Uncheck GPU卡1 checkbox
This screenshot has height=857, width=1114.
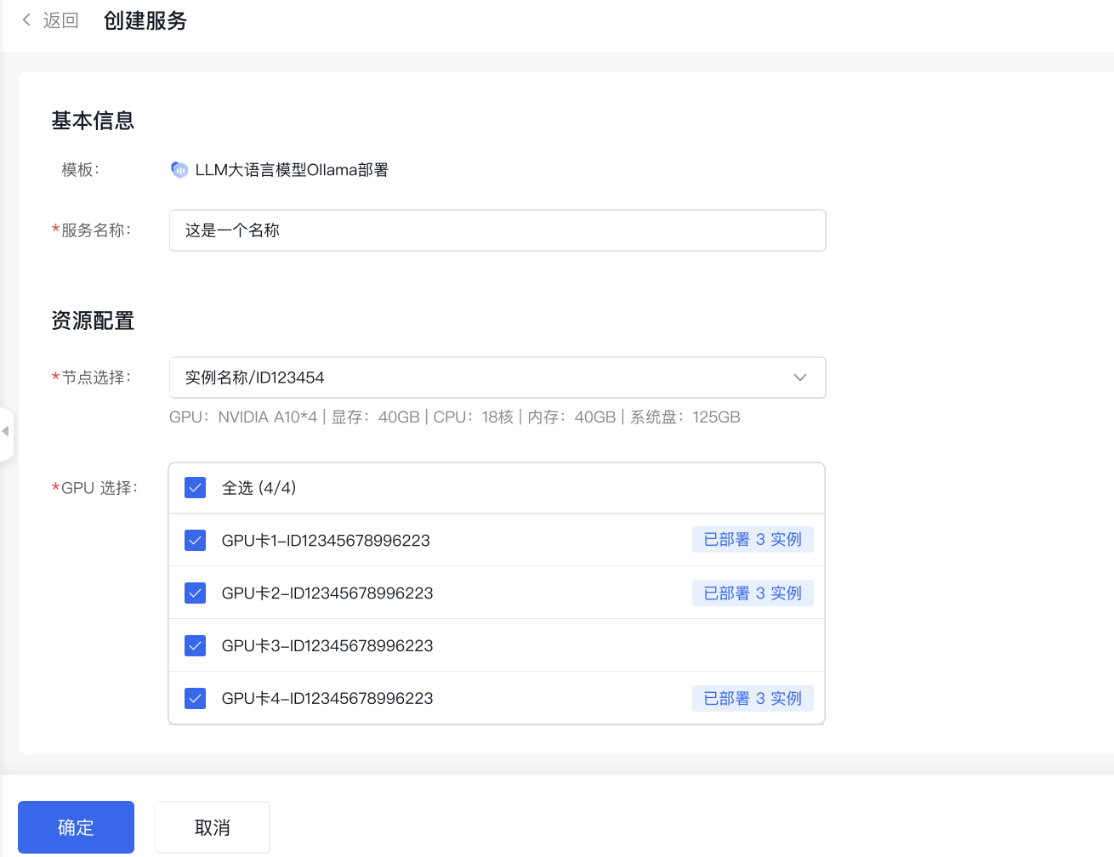pos(196,541)
